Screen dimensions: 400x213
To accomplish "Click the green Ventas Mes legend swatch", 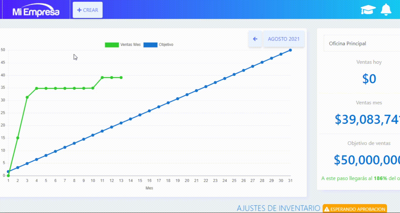I will pos(112,45).
